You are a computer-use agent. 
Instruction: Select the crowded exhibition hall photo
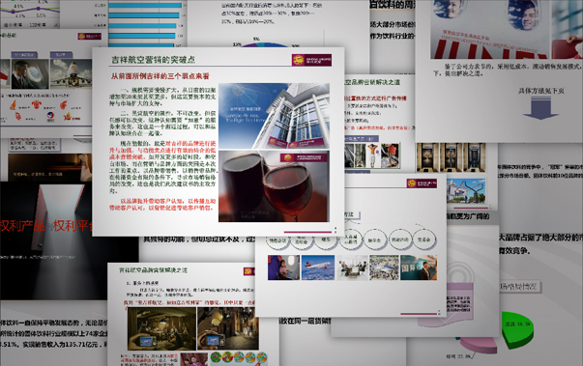pyautogui.click(x=384, y=267)
